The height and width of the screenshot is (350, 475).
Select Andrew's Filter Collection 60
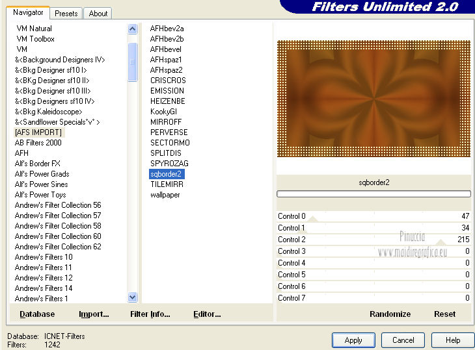coord(58,236)
